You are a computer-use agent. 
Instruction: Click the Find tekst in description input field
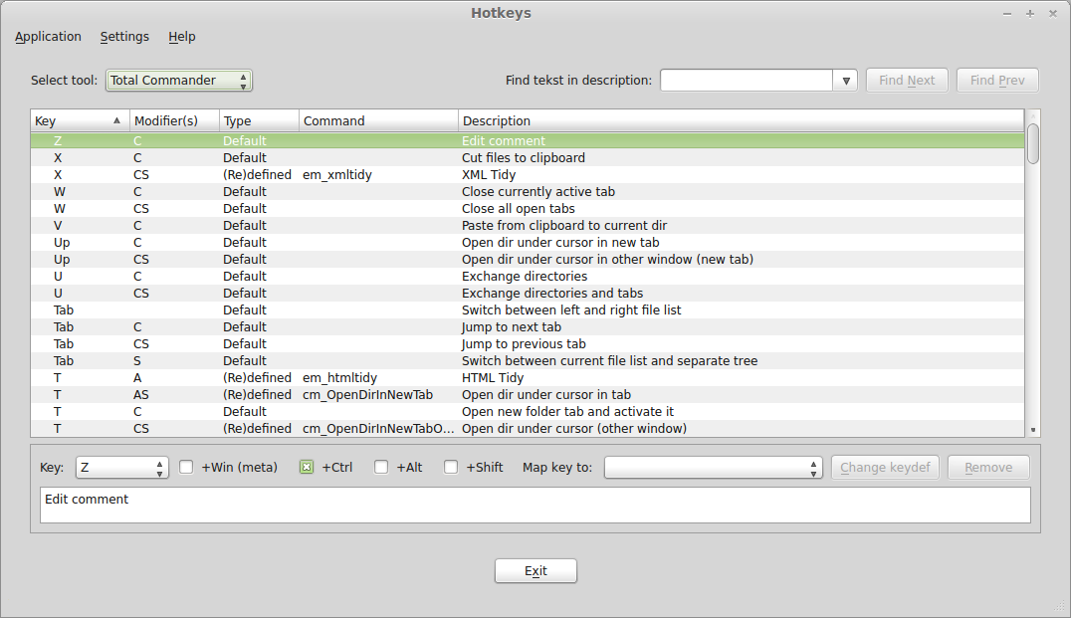746,81
